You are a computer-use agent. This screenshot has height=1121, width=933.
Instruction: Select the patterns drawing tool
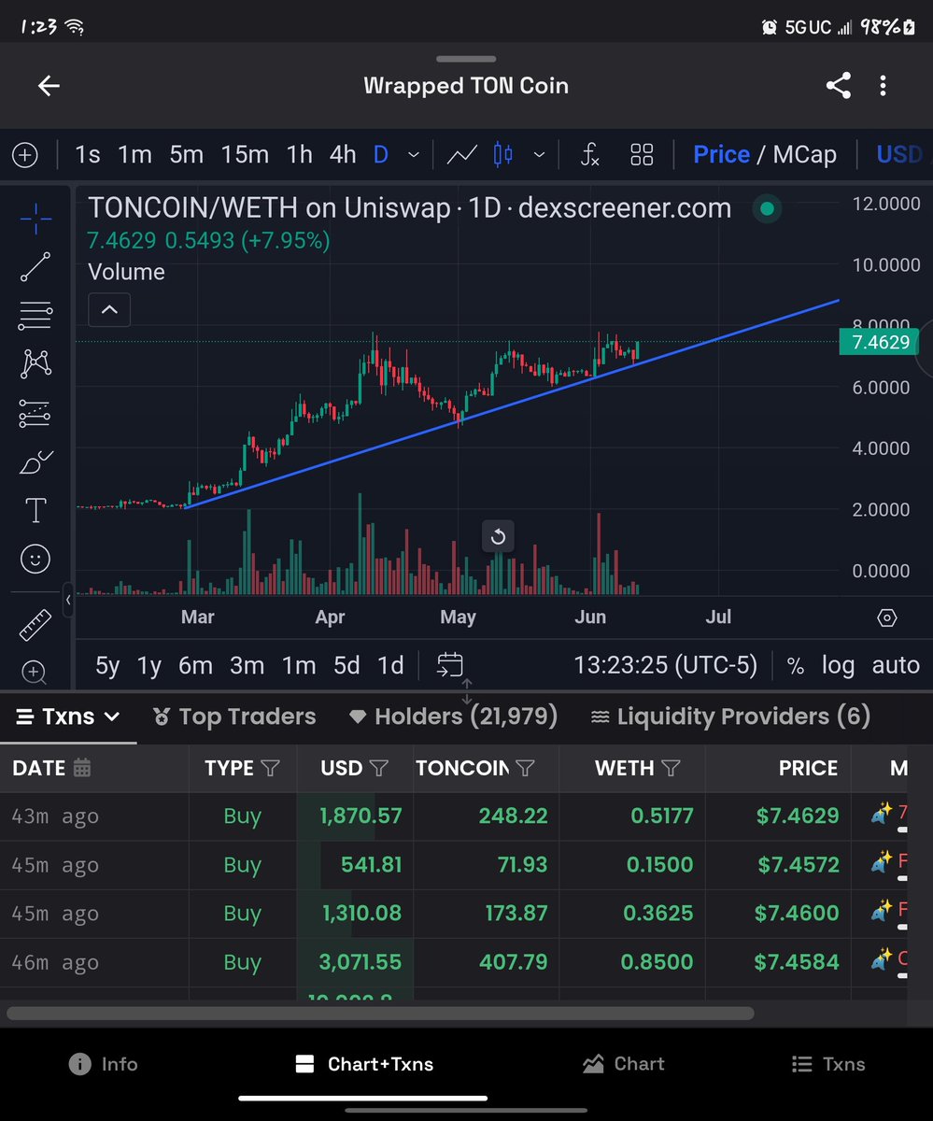(x=35, y=363)
